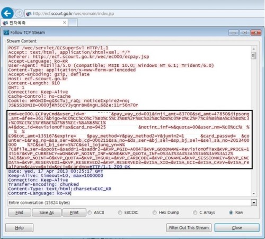The height and width of the screenshot is (239, 265).
Task: Click the stream content scroll-up arrow
Action: coord(254,49)
